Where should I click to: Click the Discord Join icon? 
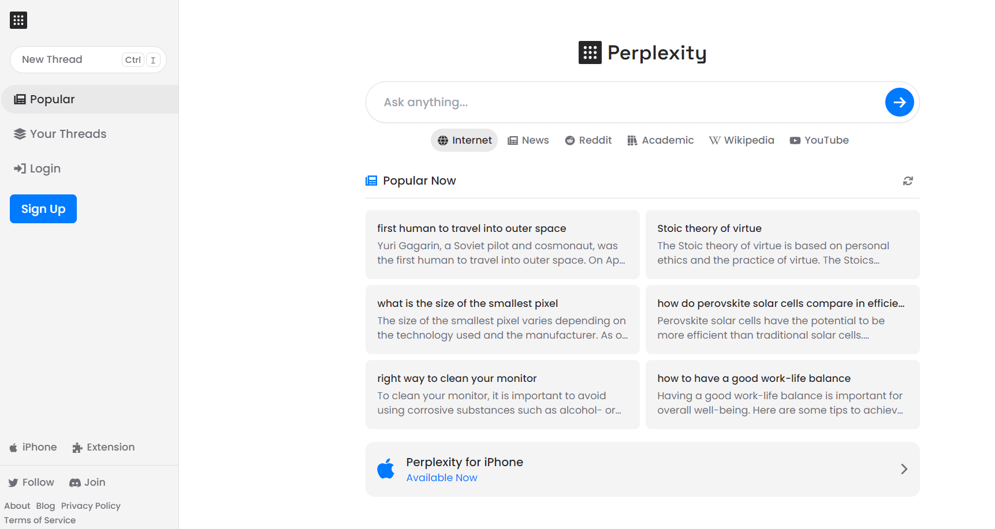[x=75, y=482]
